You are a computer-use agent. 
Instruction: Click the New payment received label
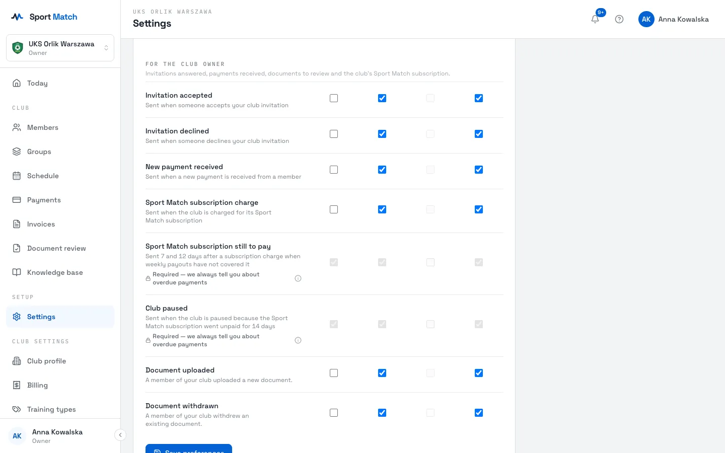tap(184, 167)
